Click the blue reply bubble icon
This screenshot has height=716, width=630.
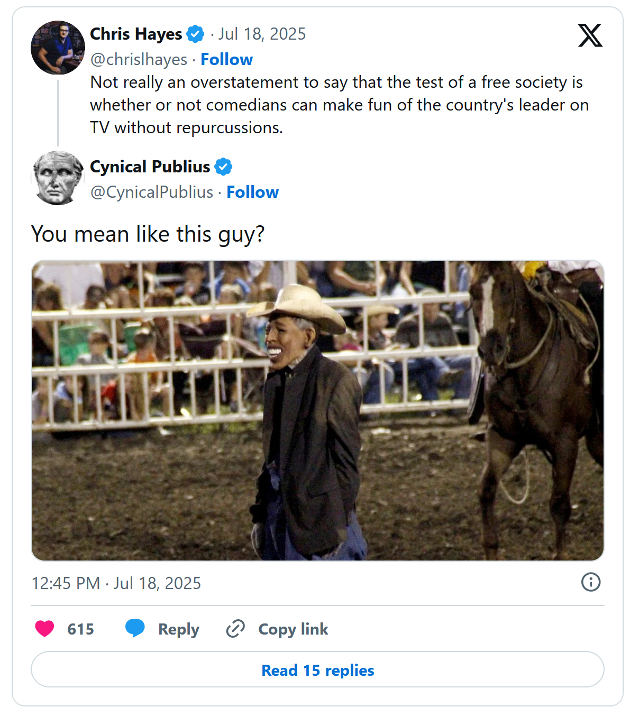[135, 628]
